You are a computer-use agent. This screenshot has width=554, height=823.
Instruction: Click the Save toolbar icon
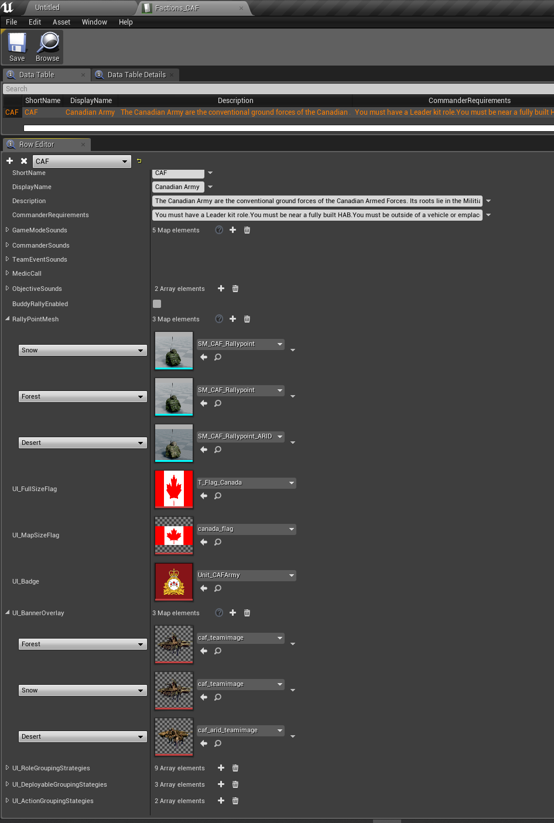17,47
